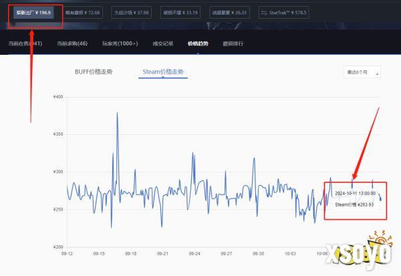Switch to the StatTrak™ ¥578.5 version
This screenshot has width=401, height=276.
point(284,13)
